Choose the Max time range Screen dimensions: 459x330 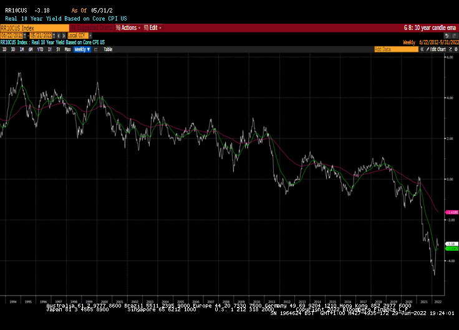click(x=67, y=49)
